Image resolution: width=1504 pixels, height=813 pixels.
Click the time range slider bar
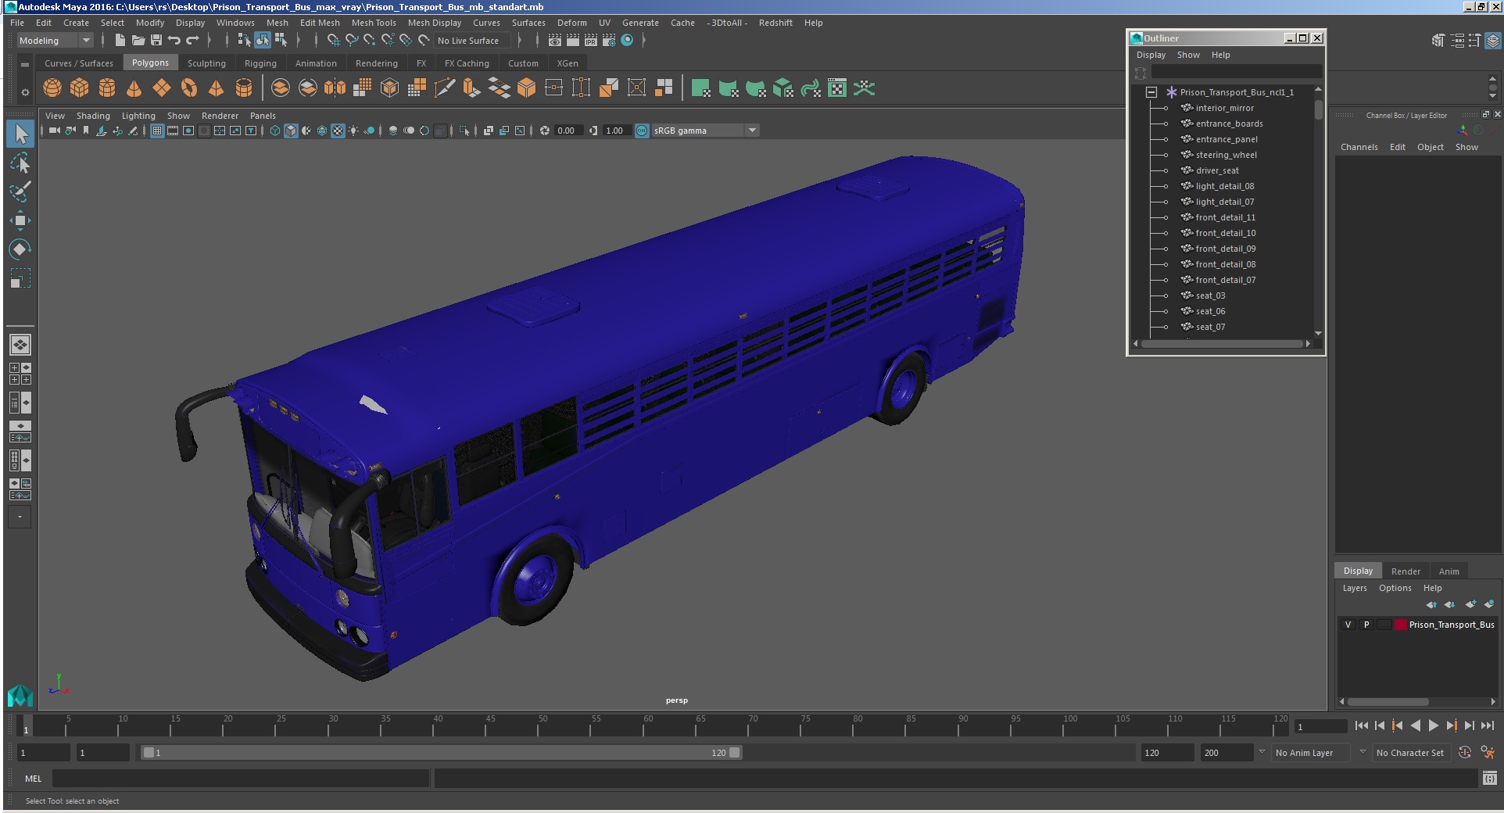[x=441, y=752]
